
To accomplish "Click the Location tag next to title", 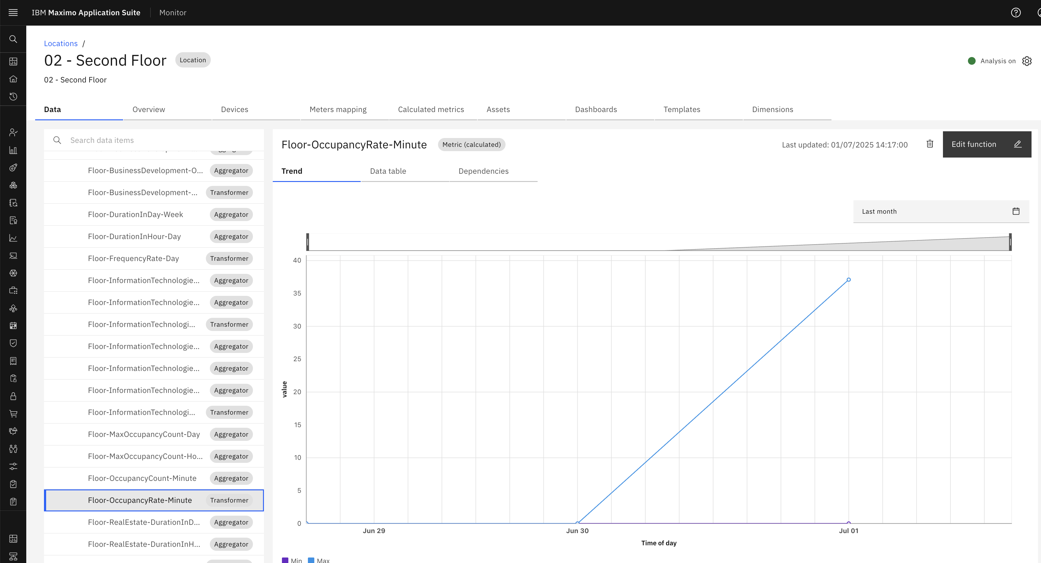I will pyautogui.click(x=192, y=60).
